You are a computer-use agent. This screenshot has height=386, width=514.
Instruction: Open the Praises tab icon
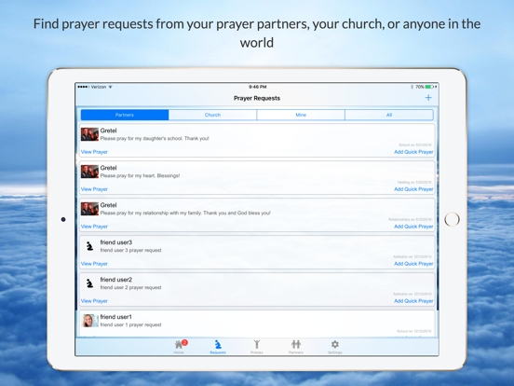tap(257, 344)
